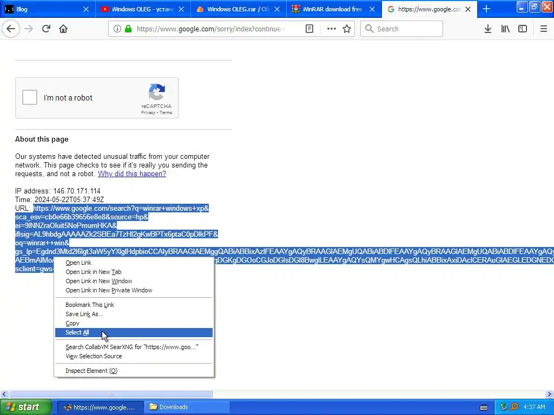The height and width of the screenshot is (415, 554).
Task: Click the horizontal scrollbar thumb
Action: click(x=110, y=394)
